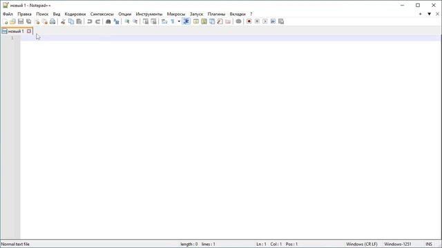Click the Open file toolbar icon
The height and width of the screenshot is (248, 442).
(x=12, y=21)
